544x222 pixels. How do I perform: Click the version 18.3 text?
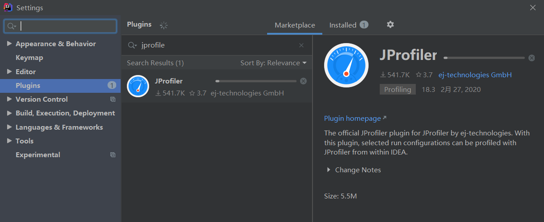(428, 89)
